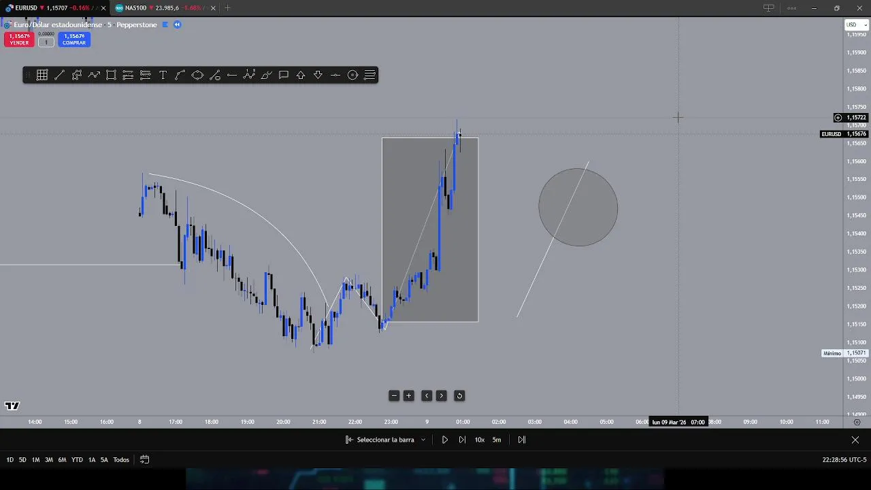Step replay forward one bar
Viewport: 871px width, 490px height.
point(462,440)
